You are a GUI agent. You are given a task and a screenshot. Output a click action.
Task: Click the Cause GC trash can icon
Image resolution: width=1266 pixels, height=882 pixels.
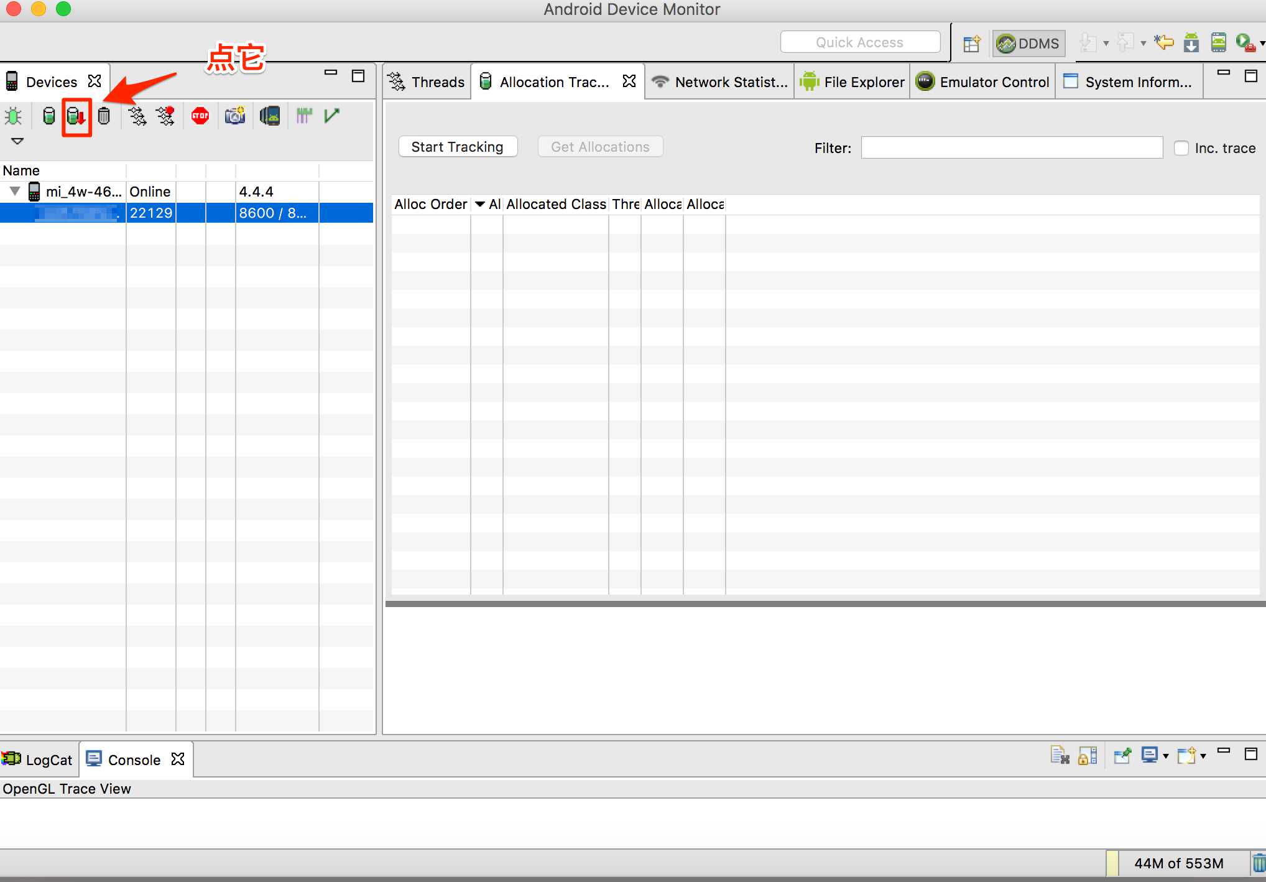click(x=104, y=116)
